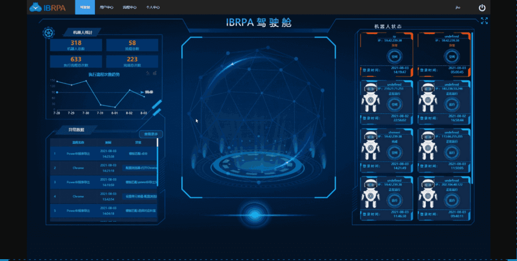
Task: Click the 异常数据 panel title
Action: click(x=76, y=130)
